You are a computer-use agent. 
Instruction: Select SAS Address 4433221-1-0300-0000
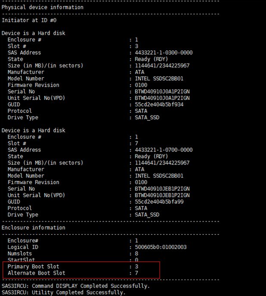163,53
